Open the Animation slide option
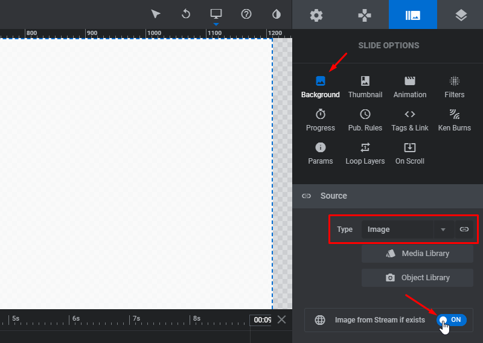 tap(410, 87)
